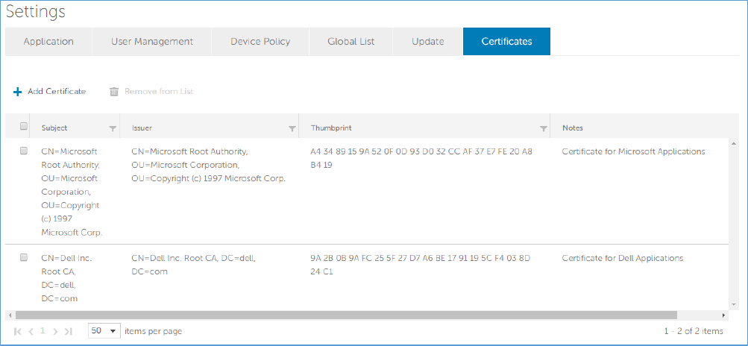Click the Dell certificate thumbprint starting 9A 2B
Screen dimensions: 748x346
coord(421,265)
